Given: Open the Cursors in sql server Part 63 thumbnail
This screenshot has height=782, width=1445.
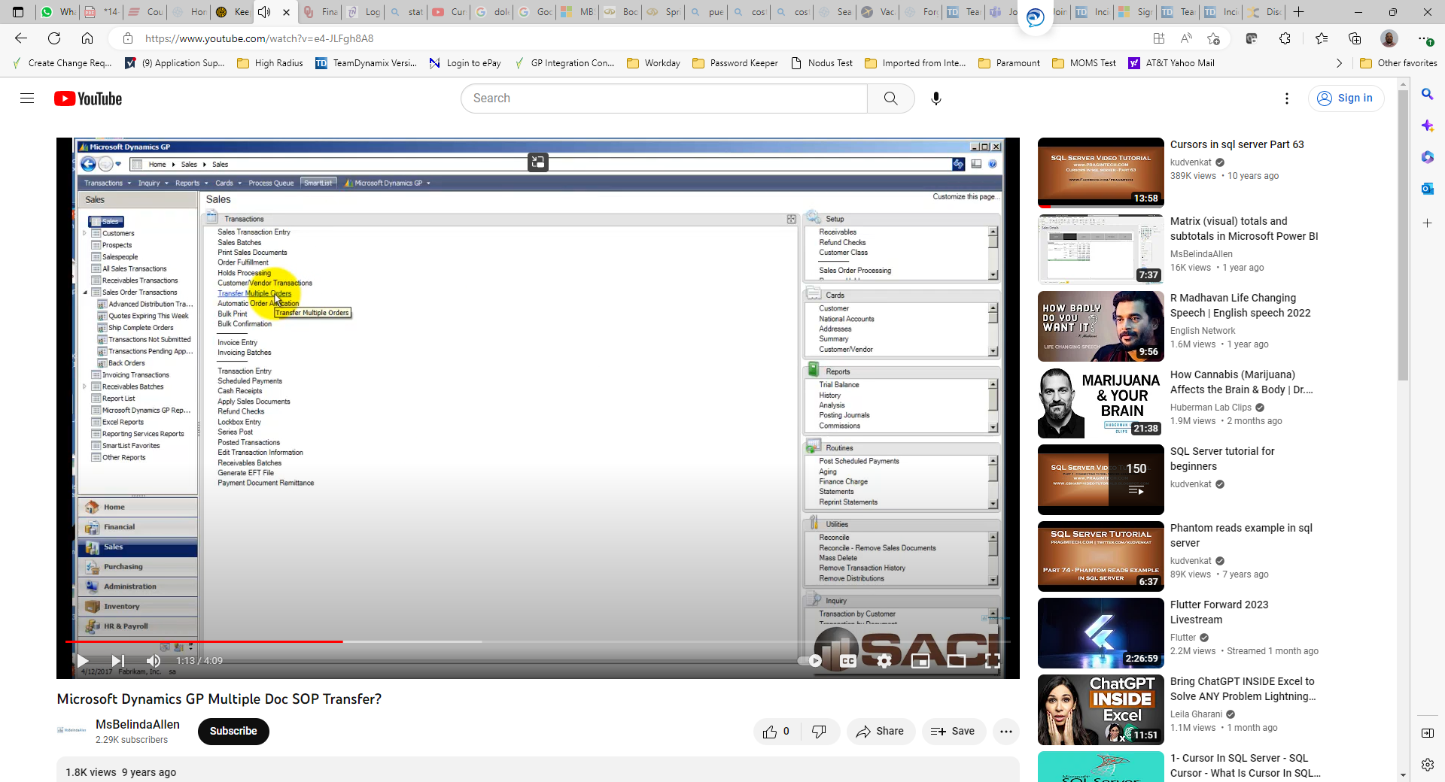Looking at the screenshot, I should click(1101, 173).
